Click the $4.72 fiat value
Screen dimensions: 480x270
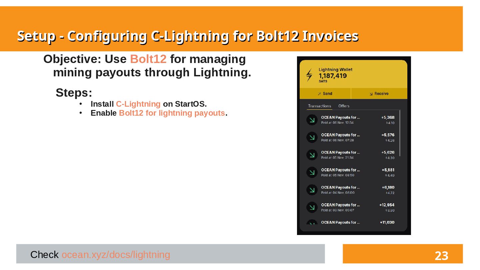[390, 193]
